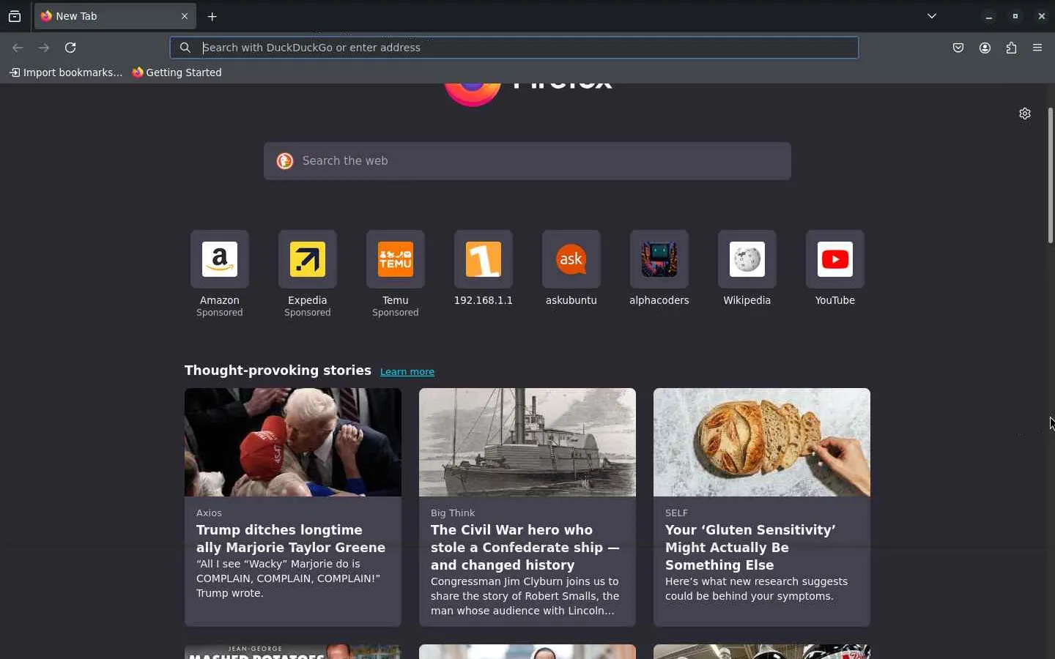The image size is (1055, 659).
Task: Close the New Tab tab
Action: 185,16
